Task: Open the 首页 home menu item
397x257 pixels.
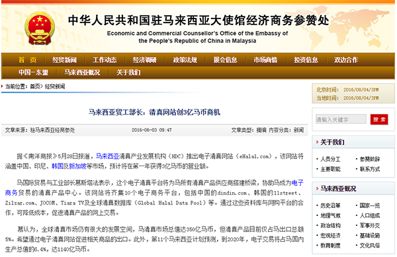Action: tap(27, 60)
